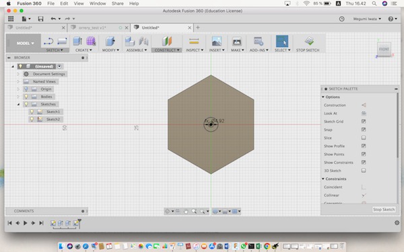Image resolution: width=404 pixels, height=252 pixels.
Task: Select the Measure Inspect icon
Action: pos(194,41)
